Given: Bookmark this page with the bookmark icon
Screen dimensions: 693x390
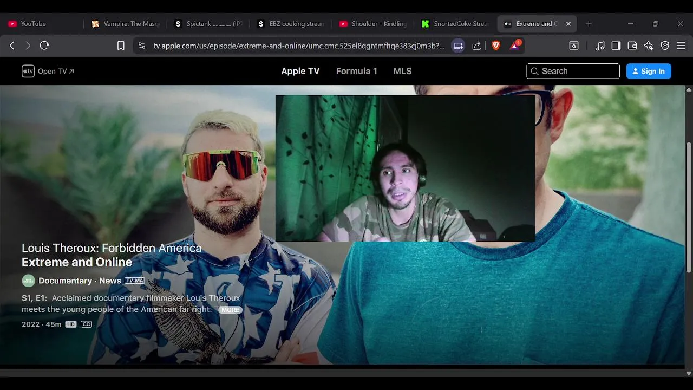Looking at the screenshot, I should pyautogui.click(x=121, y=46).
